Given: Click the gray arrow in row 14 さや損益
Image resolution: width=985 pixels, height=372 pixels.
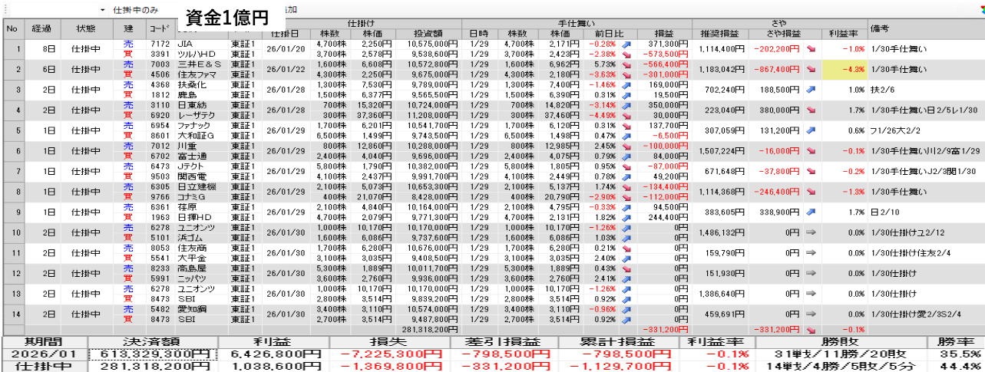Looking at the screenshot, I should [x=811, y=313].
